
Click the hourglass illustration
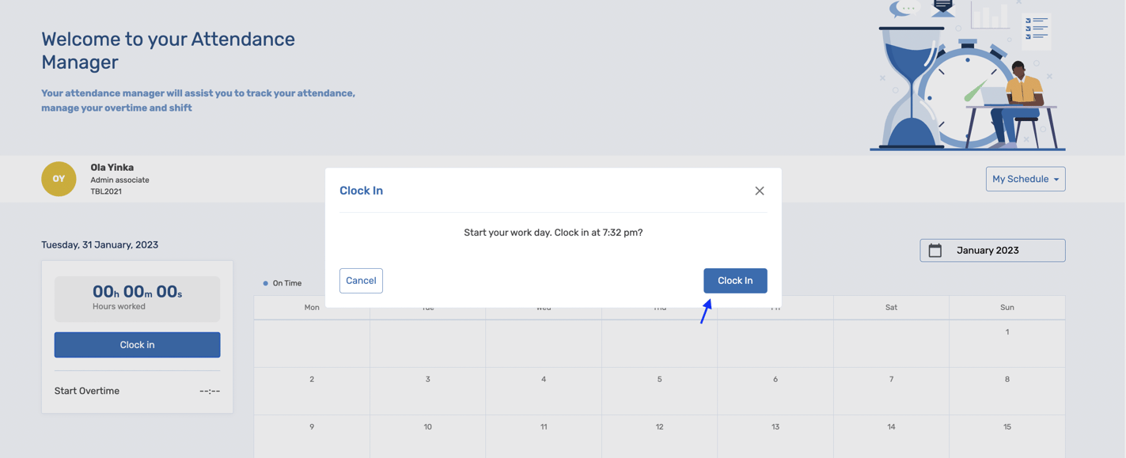click(x=912, y=87)
